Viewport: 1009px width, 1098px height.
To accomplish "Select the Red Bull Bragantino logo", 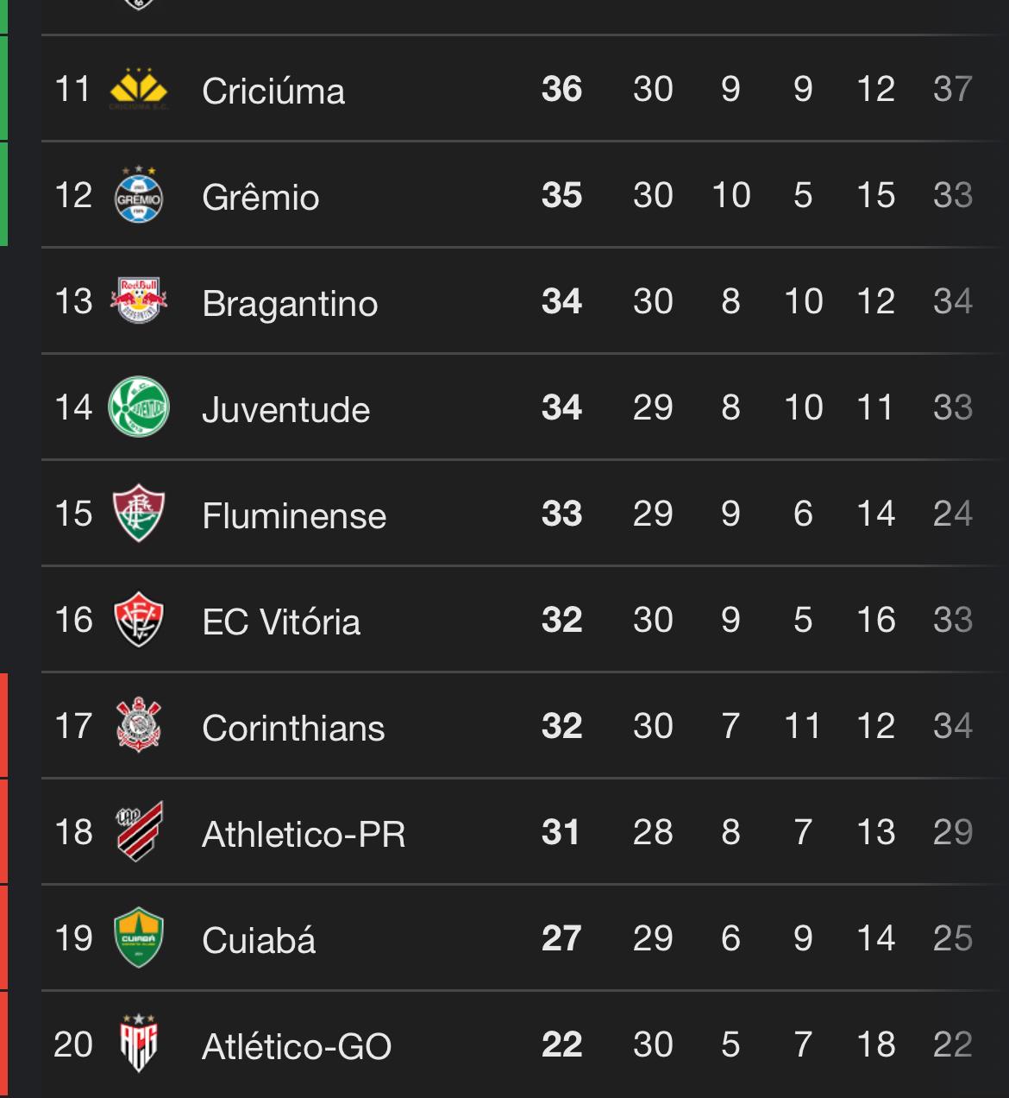I will (x=139, y=301).
